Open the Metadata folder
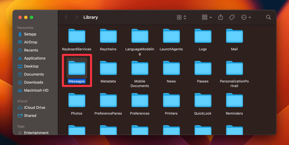Screen dimensions: 289x145 pos(108,68)
